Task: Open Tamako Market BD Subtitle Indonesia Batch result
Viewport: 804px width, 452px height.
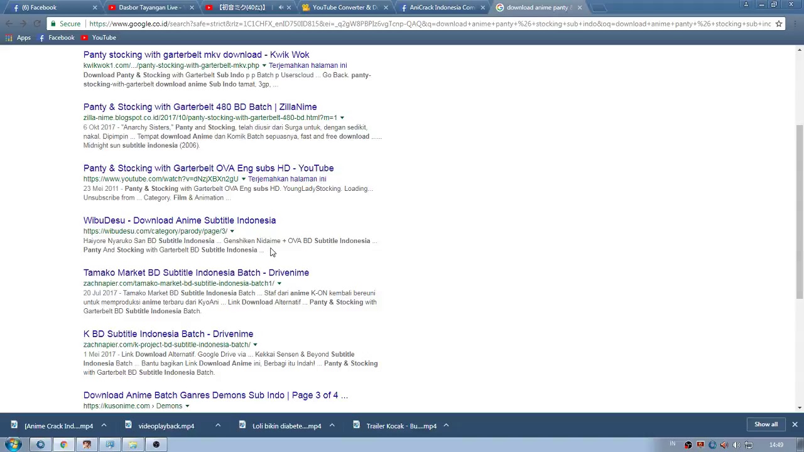Action: coord(196,272)
